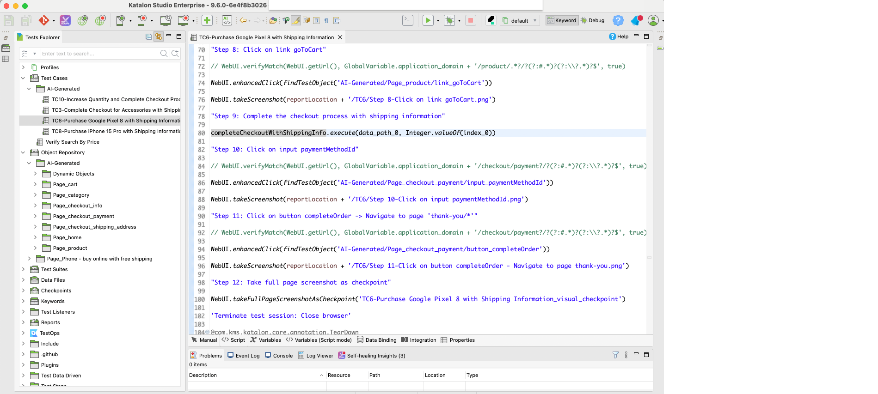This screenshot has height=394, width=878.
Task: Click the green plus New item icon
Action: tap(207, 20)
